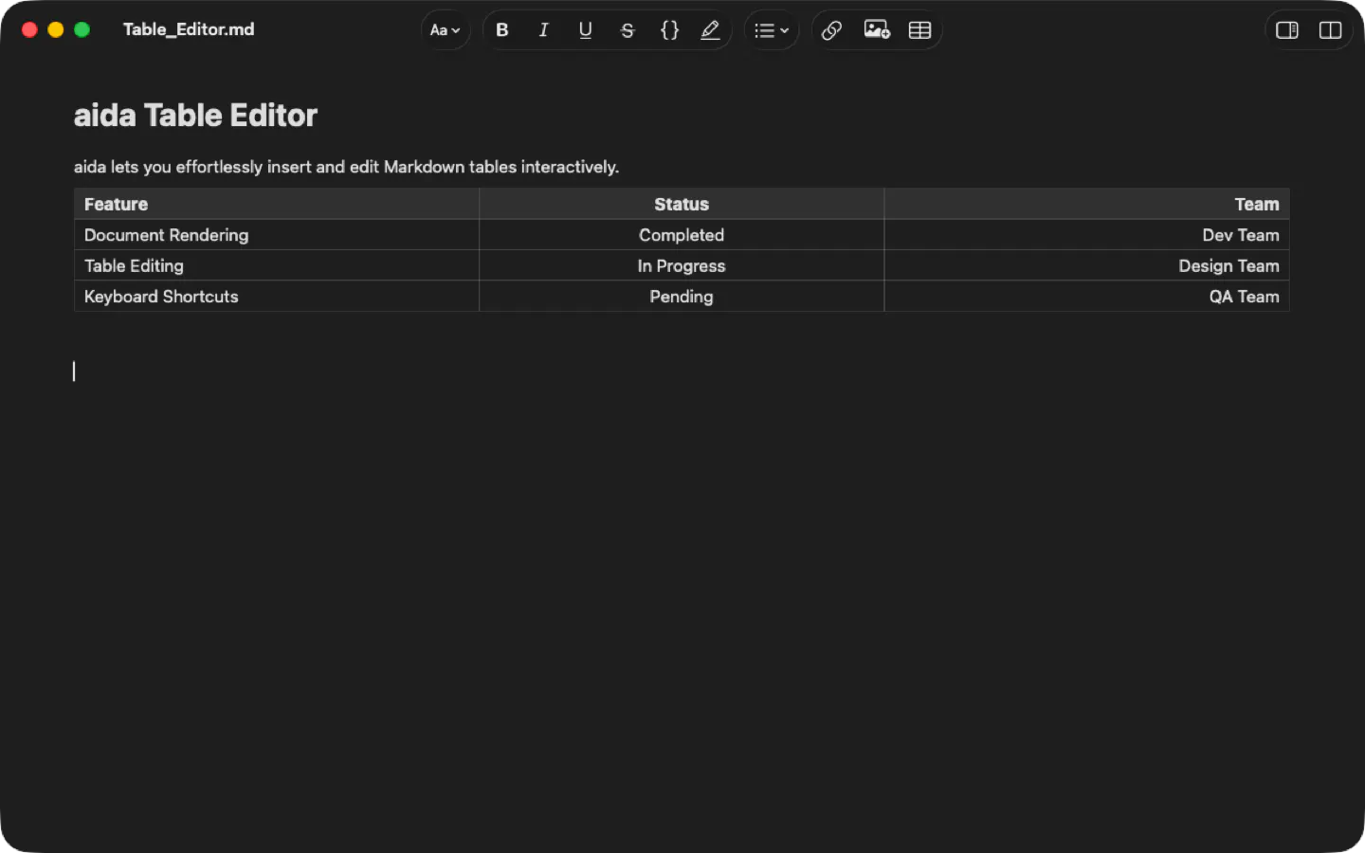Toggle the sidebar panel icon
The width and height of the screenshot is (1365, 853).
1287,30
